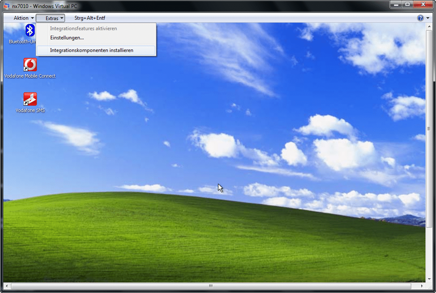Click the horizontal scrollbar thumb

211,286
